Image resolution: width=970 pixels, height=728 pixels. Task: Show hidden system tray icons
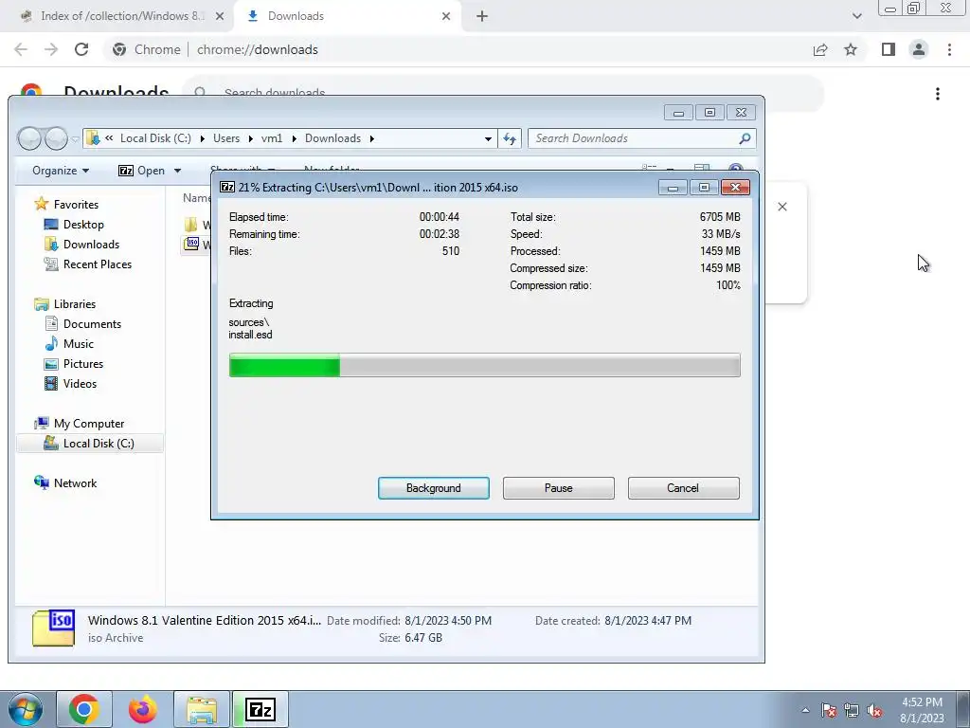(805, 710)
